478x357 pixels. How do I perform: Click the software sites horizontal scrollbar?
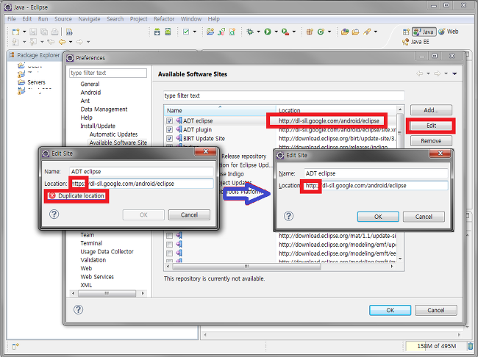(246, 267)
